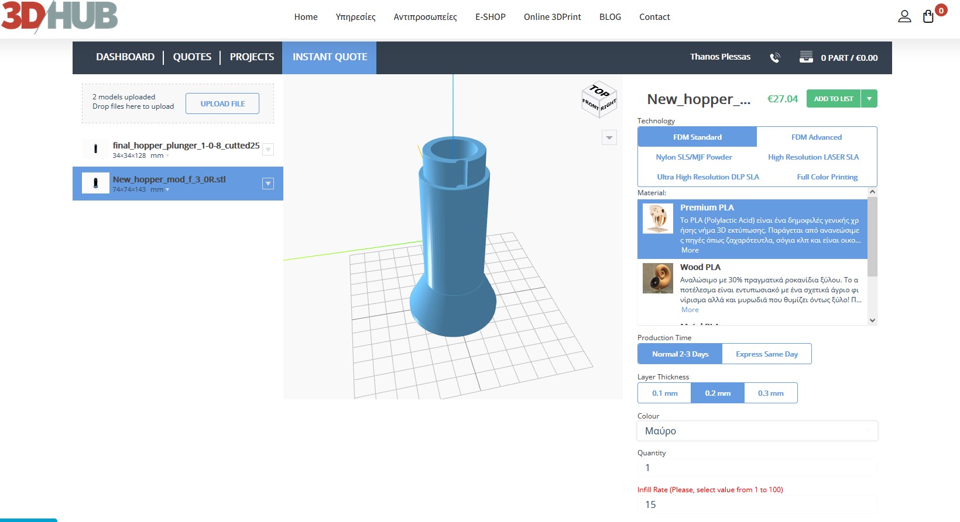This screenshot has height=522, width=960.
Task: Click the Upload File button
Action: point(222,103)
